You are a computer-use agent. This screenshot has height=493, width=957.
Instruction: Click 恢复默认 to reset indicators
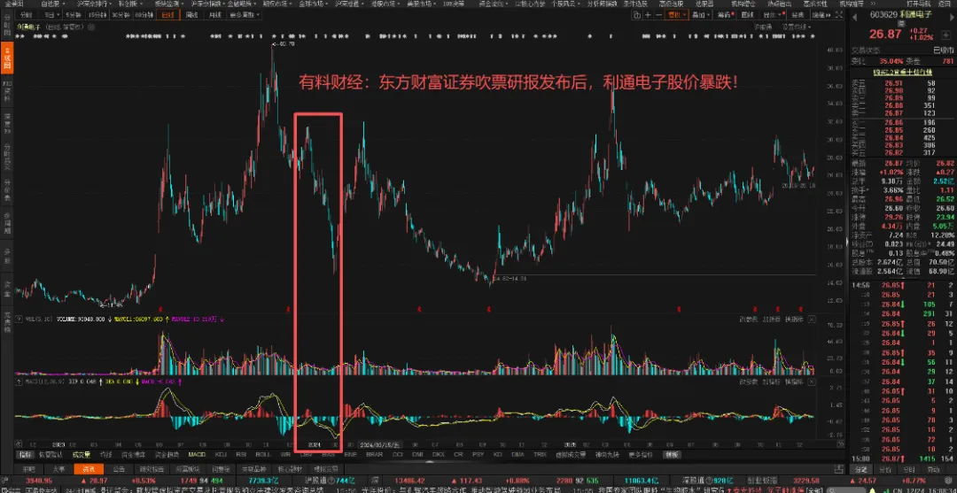click(x=51, y=454)
